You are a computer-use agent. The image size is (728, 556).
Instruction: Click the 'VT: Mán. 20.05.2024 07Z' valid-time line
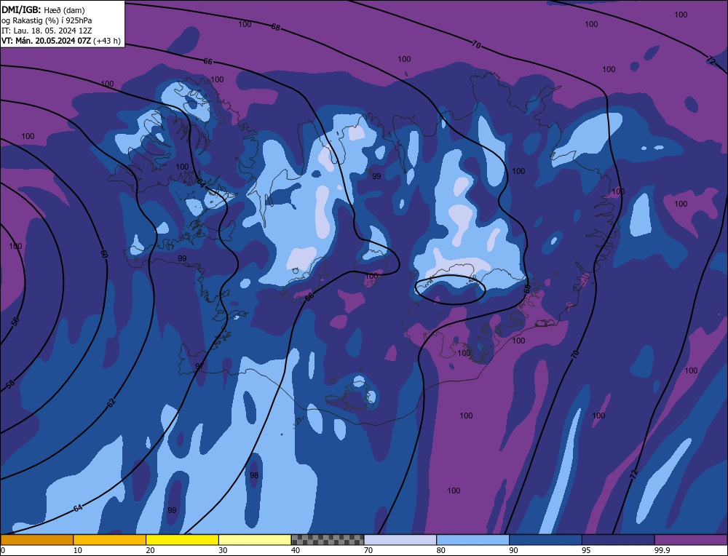coord(61,41)
